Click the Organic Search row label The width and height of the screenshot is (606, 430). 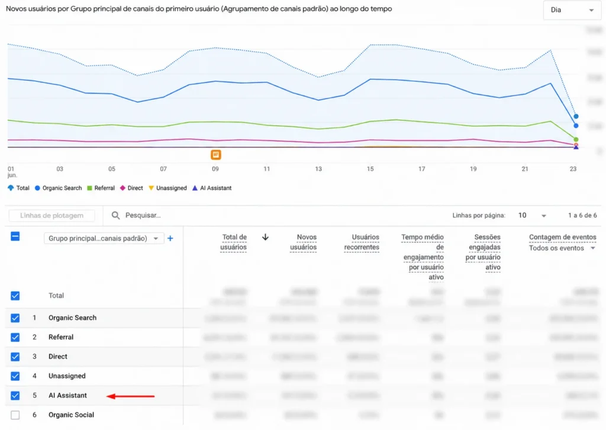tap(72, 318)
